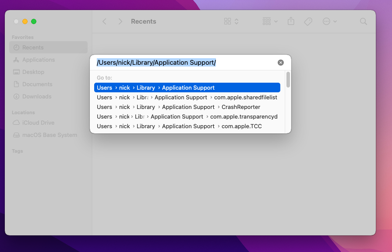Open Downloads in the sidebar

click(48, 96)
